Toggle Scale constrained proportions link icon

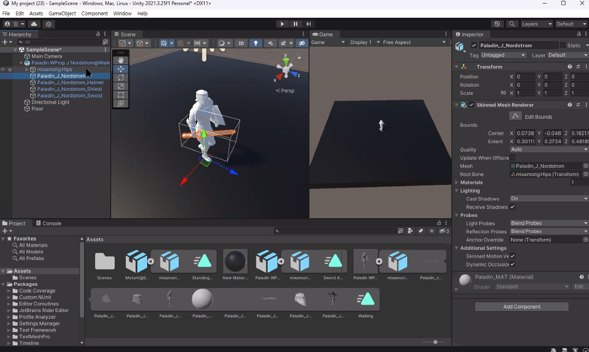pos(503,93)
